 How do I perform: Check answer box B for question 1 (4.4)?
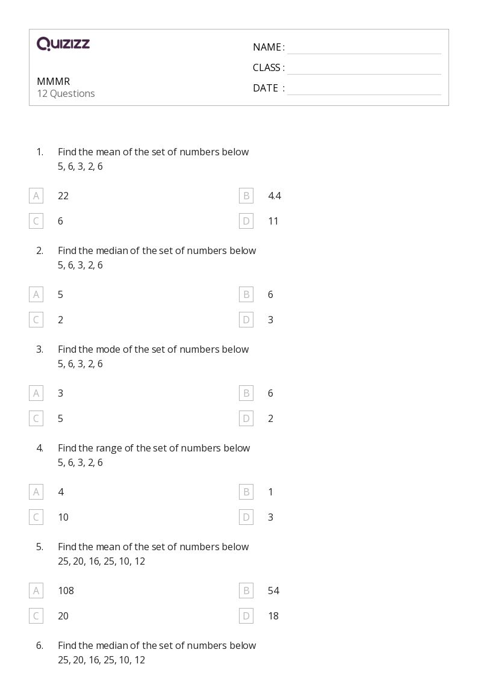[x=246, y=196]
